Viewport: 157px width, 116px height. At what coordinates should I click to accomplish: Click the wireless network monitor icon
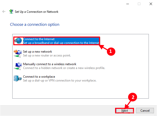[17, 66]
